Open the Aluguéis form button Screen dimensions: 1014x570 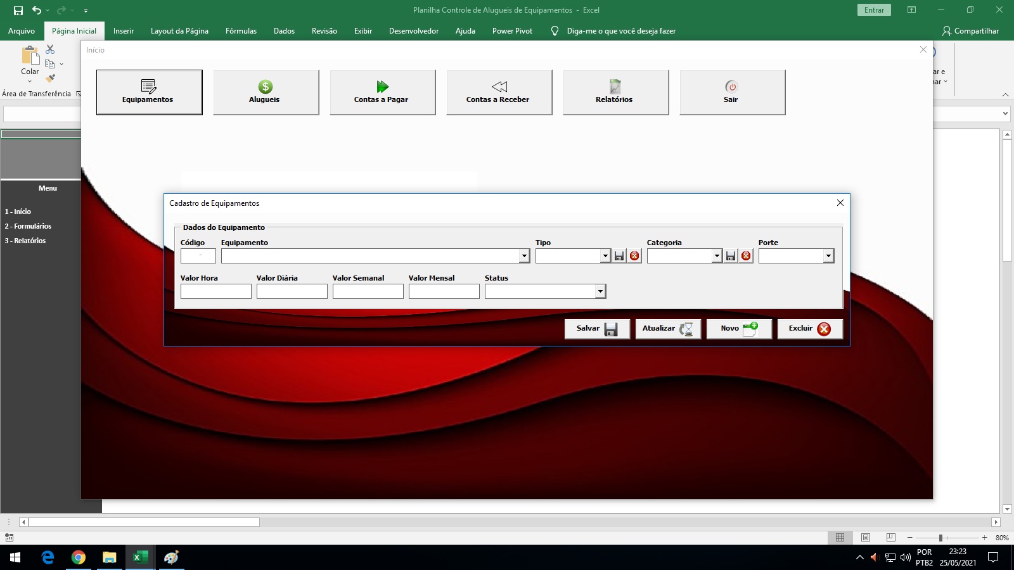(x=266, y=92)
